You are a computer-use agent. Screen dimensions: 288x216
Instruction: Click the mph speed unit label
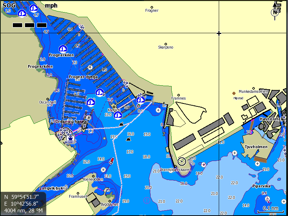[51, 6]
